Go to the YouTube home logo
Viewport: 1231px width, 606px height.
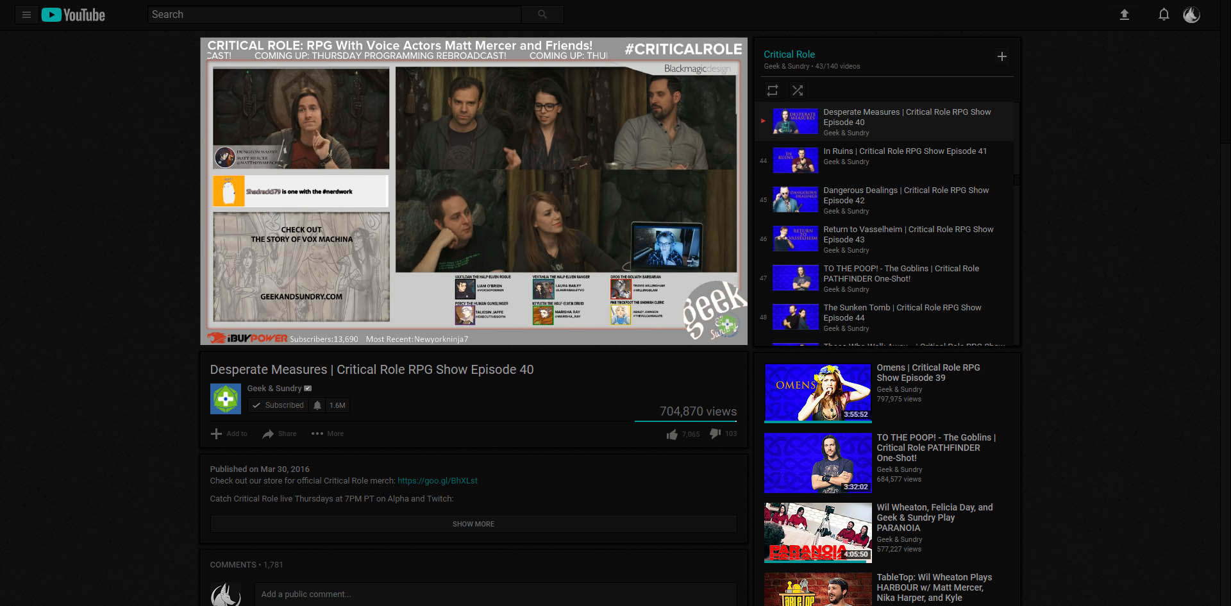[x=73, y=15]
